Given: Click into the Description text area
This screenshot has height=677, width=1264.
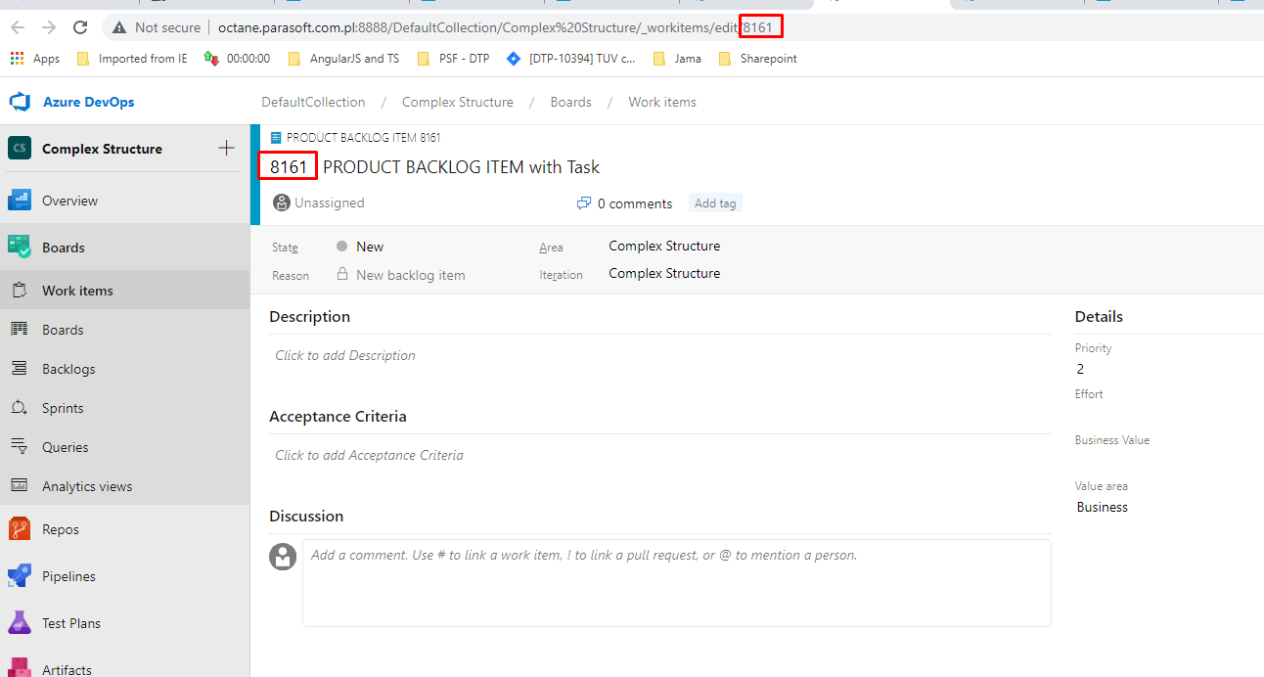Looking at the screenshot, I should tap(660, 356).
